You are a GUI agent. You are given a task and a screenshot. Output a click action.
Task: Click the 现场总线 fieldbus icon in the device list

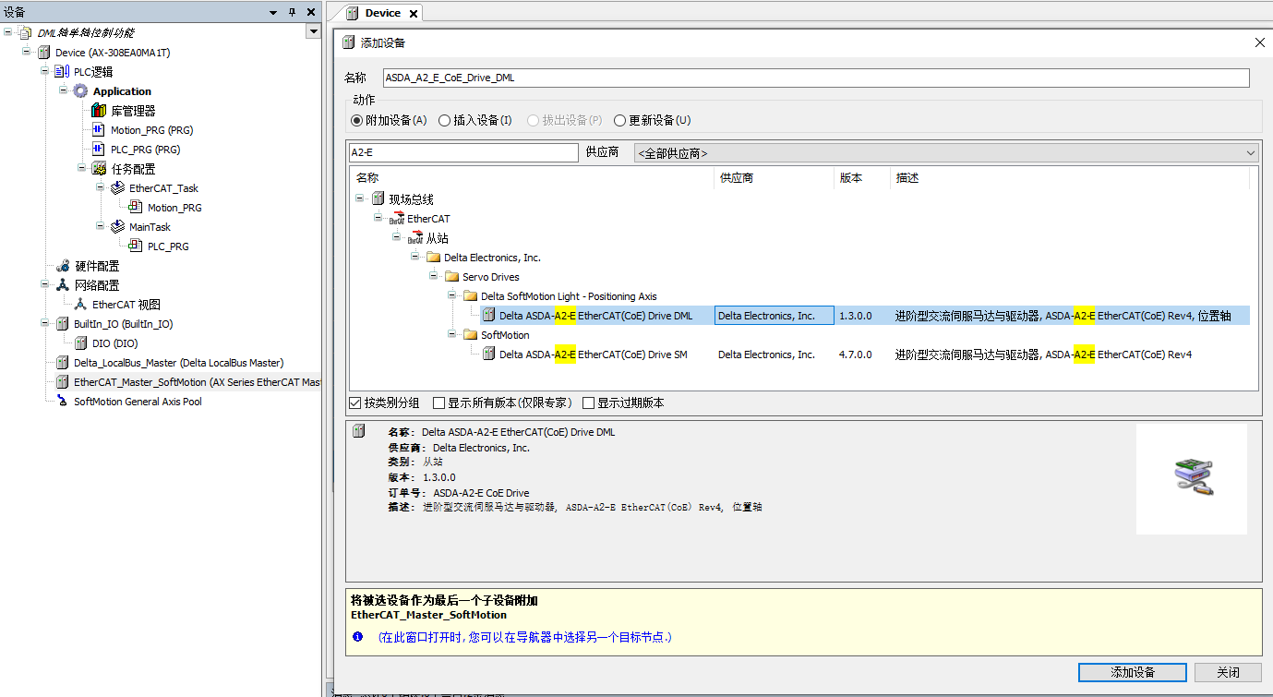click(x=378, y=199)
